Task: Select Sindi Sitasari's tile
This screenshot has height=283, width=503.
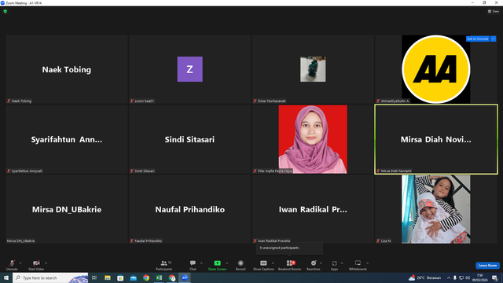Action: click(x=190, y=139)
